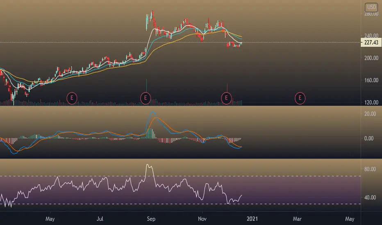
Task: Open the earnings marker before September
Action: 146,98
